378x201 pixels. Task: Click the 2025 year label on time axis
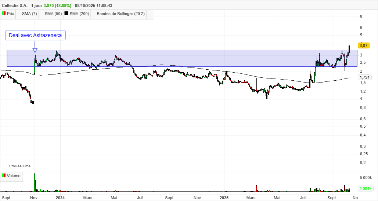click(224, 198)
